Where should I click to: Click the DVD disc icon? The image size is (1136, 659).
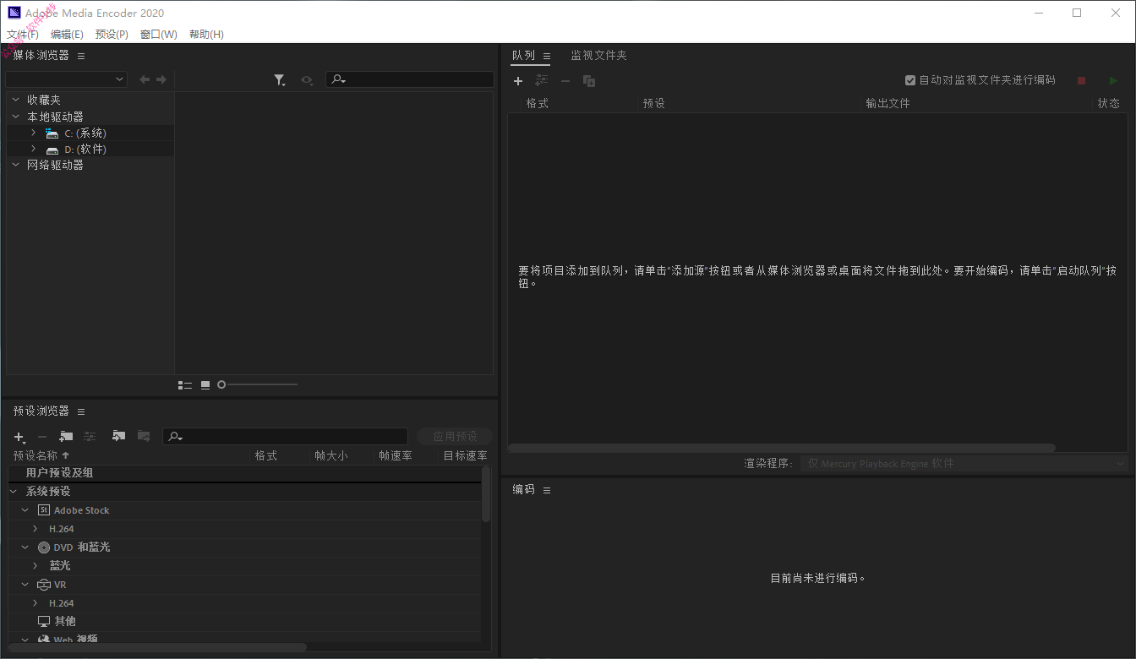pyautogui.click(x=44, y=547)
